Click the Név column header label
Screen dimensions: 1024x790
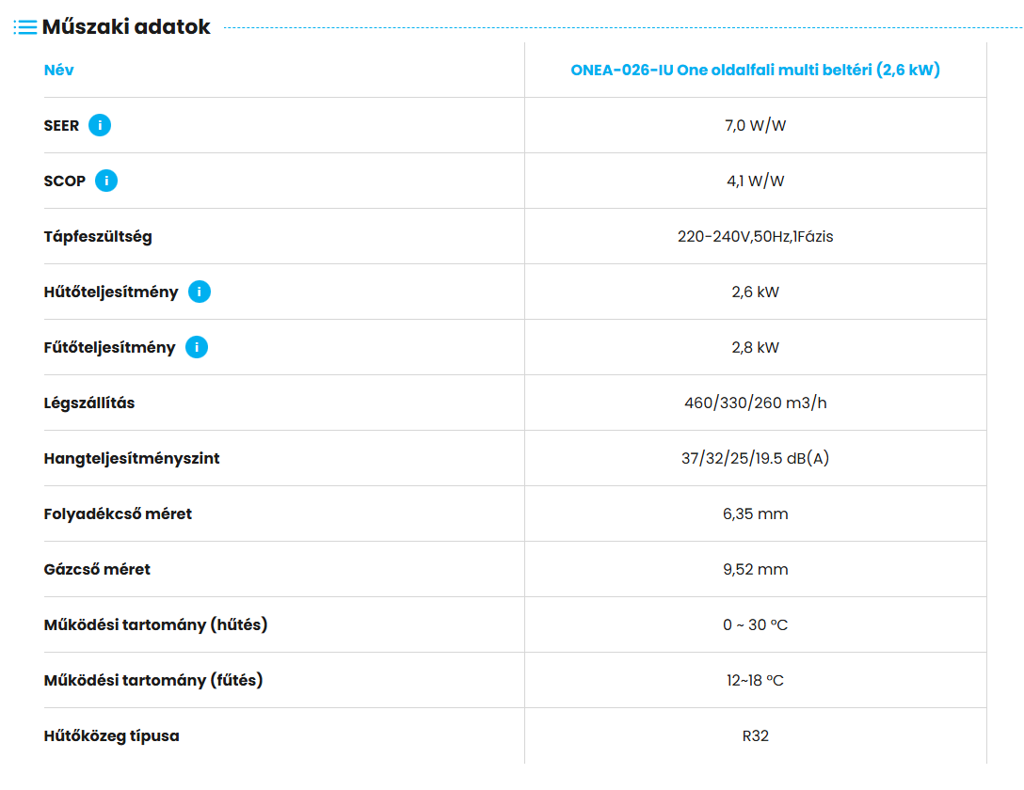point(58,70)
